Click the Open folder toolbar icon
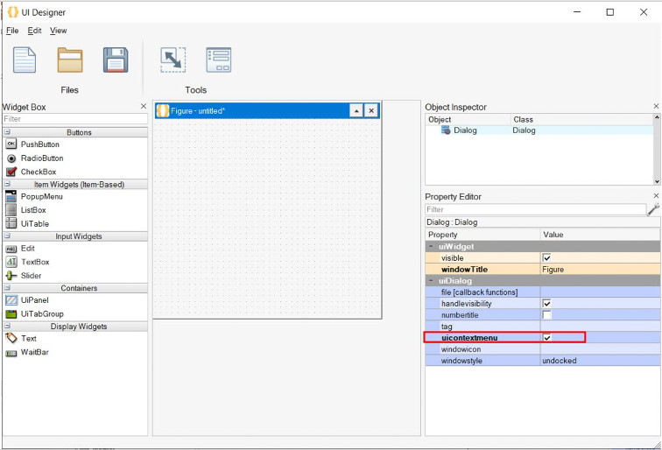This screenshot has width=662, height=450. pyautogui.click(x=70, y=60)
